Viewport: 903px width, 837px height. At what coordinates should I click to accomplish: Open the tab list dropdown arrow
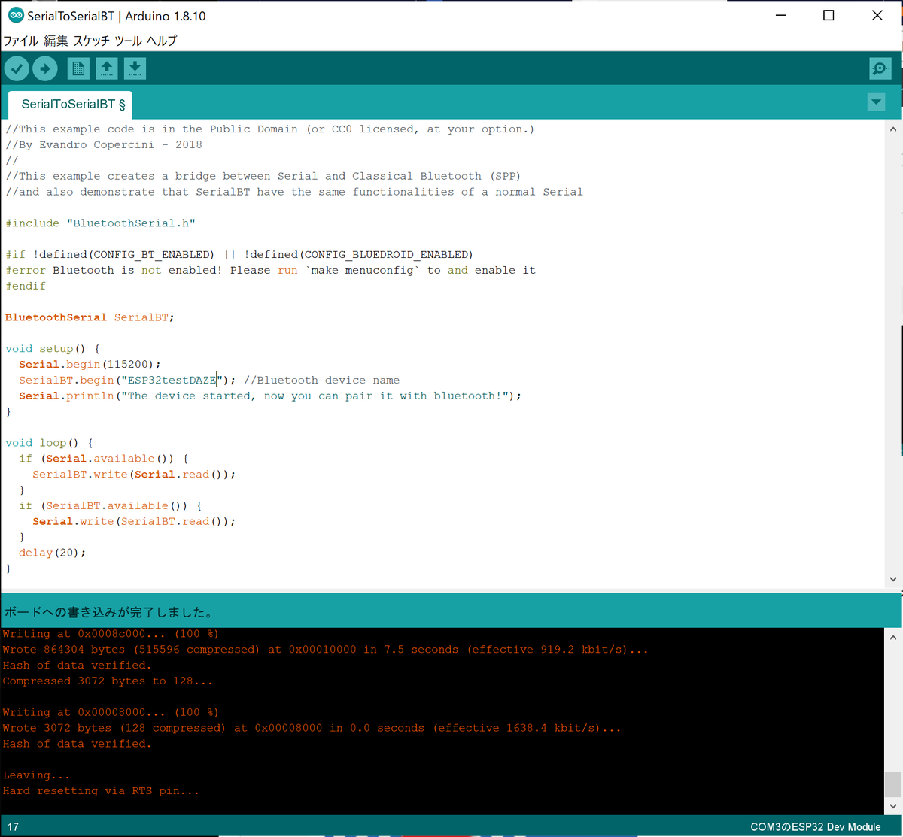(x=876, y=102)
